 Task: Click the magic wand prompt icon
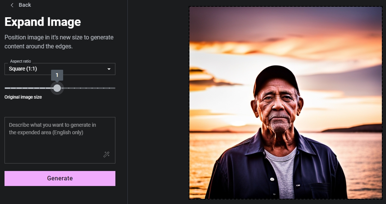click(106, 154)
